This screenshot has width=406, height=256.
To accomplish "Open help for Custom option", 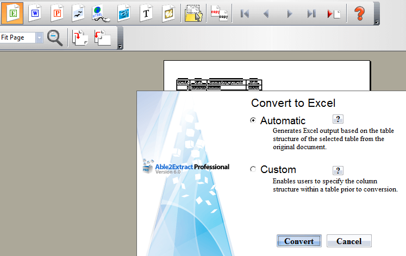I will coord(338,170).
